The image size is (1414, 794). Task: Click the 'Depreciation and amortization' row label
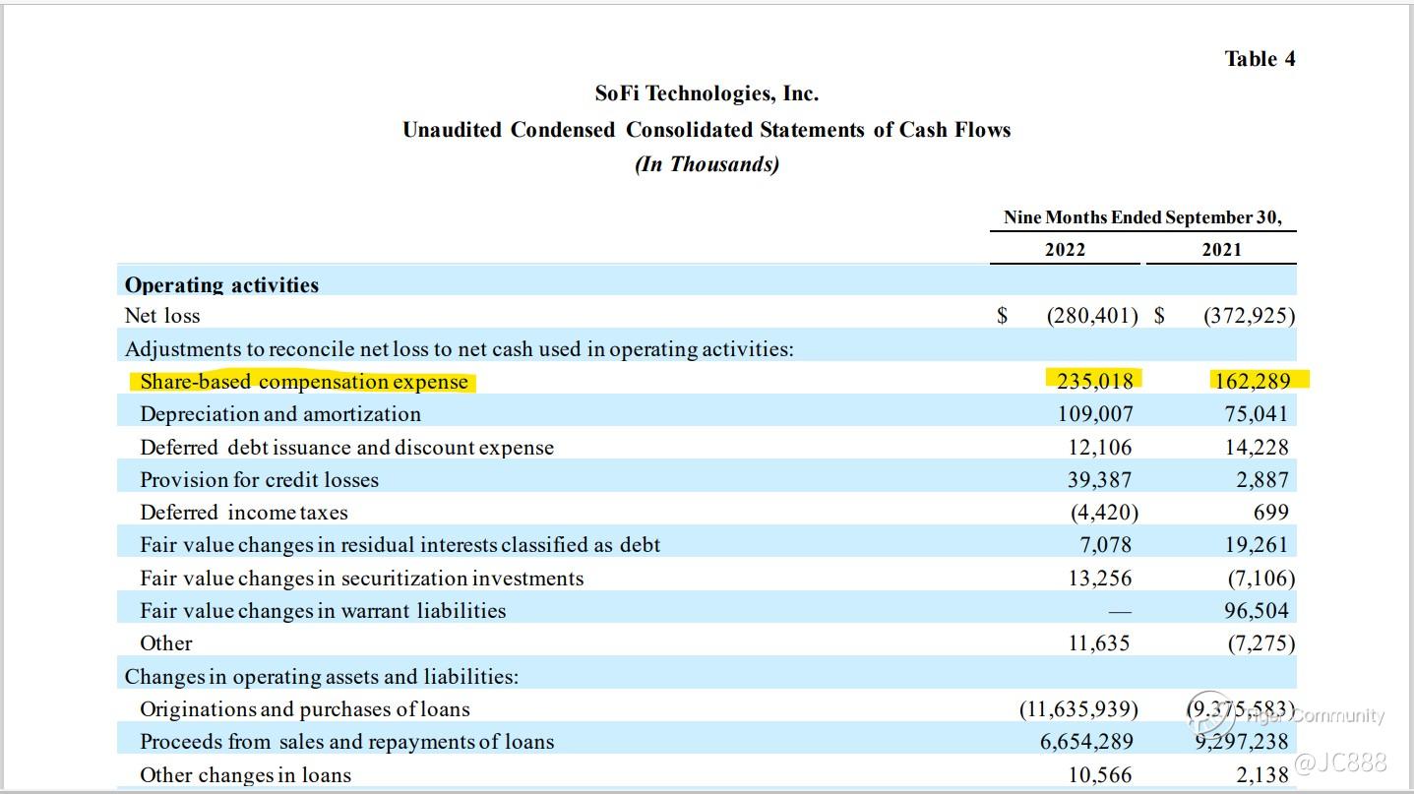point(280,414)
